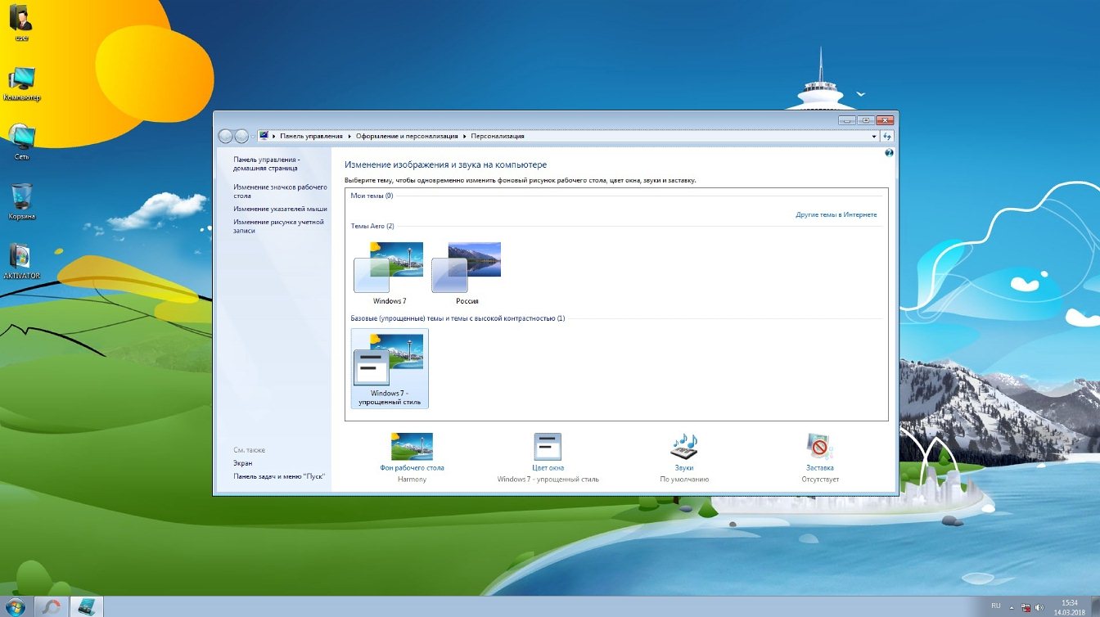Click the Темы Aero (2) group header
This screenshot has height=617, width=1100.
click(372, 226)
